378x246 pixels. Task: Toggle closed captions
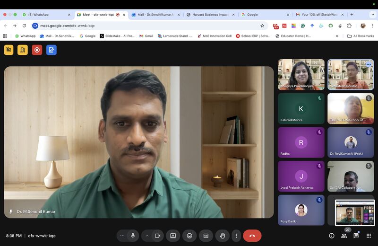[x=206, y=236]
